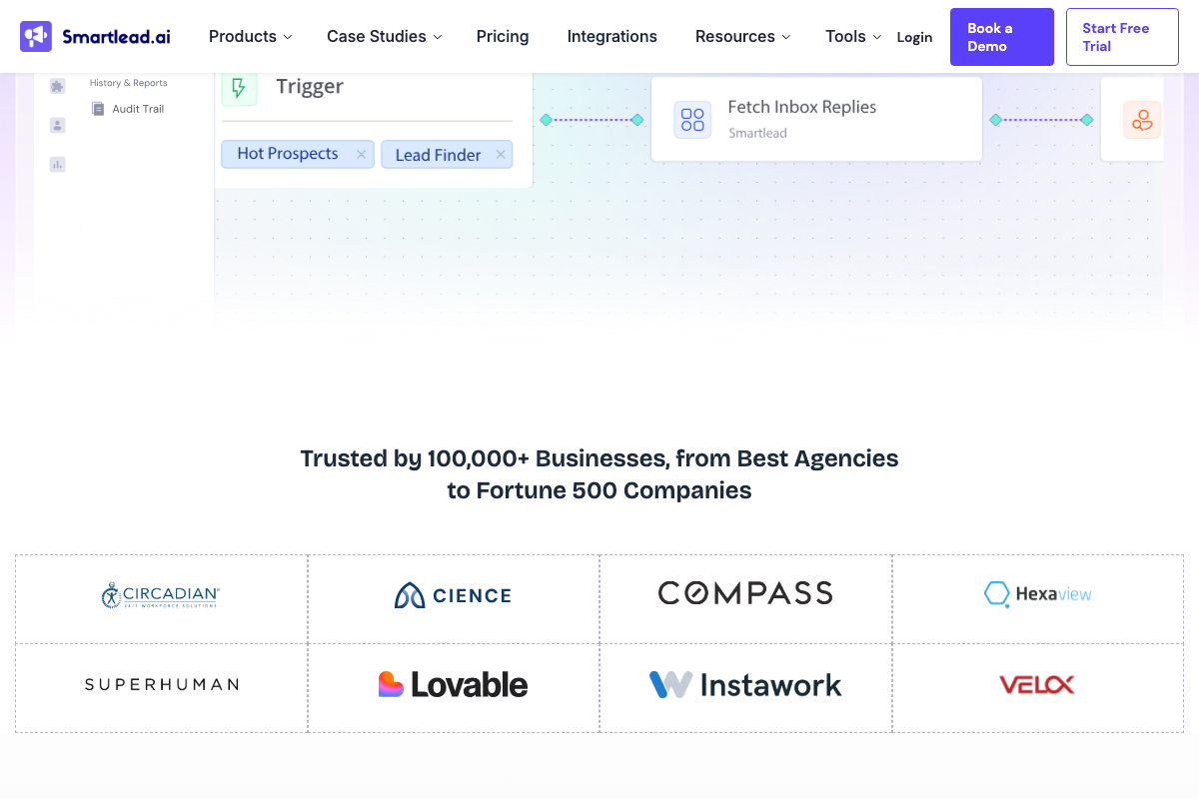The image size is (1199, 799).
Task: Click the Trusted by 100,000+ Businesses heading
Action: 599,474
